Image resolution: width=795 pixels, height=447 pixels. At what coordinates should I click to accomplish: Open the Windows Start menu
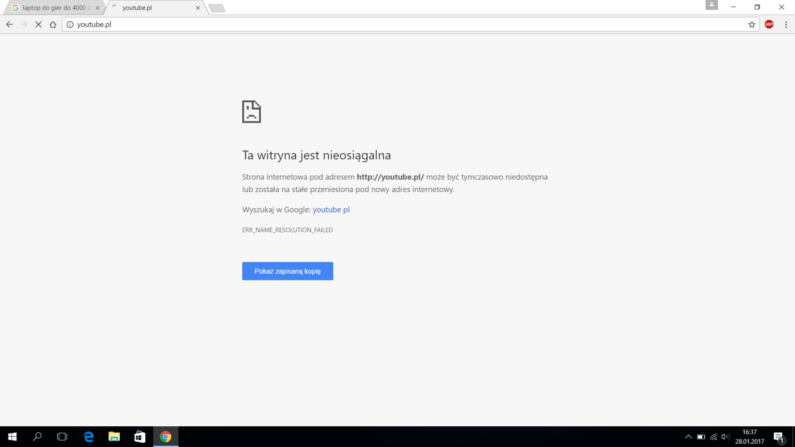[12, 437]
